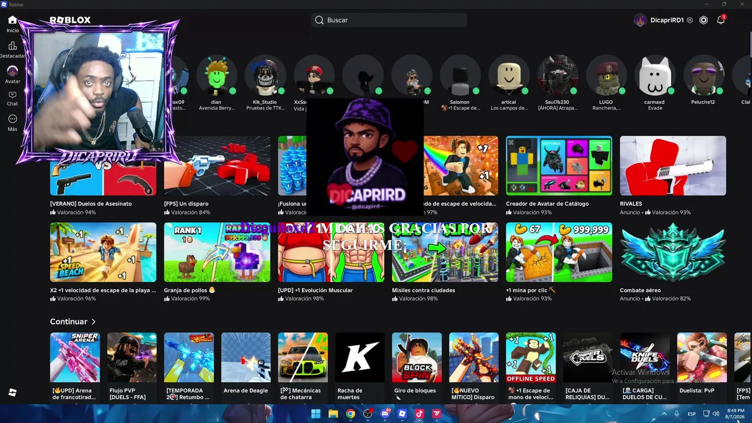This screenshot has width=752, height=423.
Task: Open the +1 Evolución Muscular game
Action: coord(331,262)
